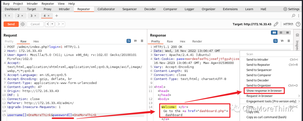
Task: Open the Burp menu
Action: pos(6,4)
